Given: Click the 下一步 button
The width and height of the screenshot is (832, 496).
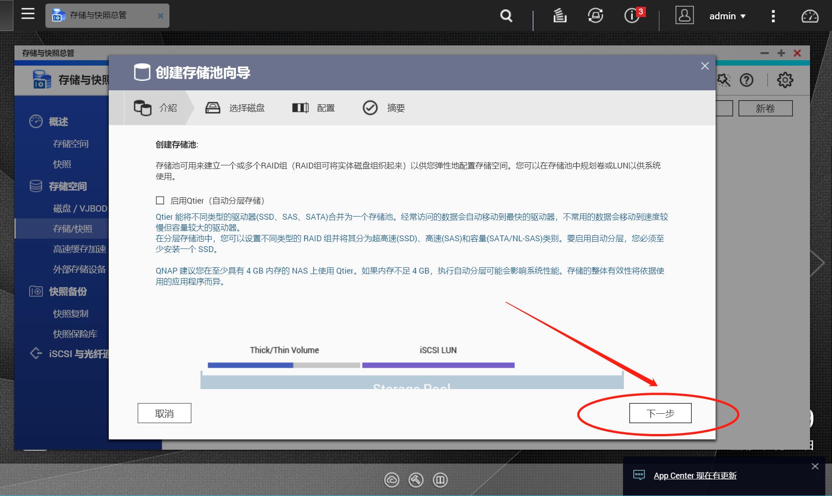Looking at the screenshot, I should (660, 413).
